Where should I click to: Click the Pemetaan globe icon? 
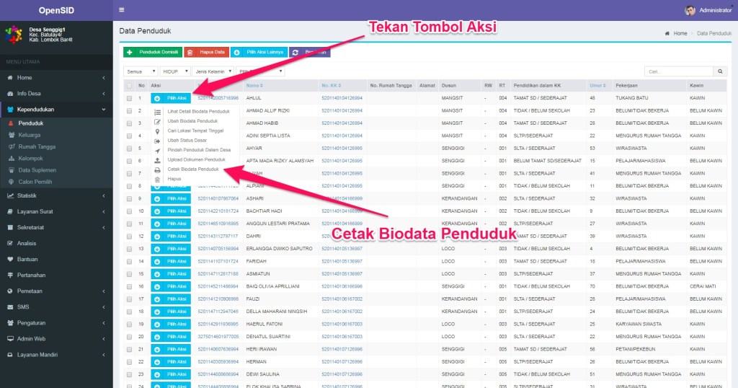(x=10, y=291)
